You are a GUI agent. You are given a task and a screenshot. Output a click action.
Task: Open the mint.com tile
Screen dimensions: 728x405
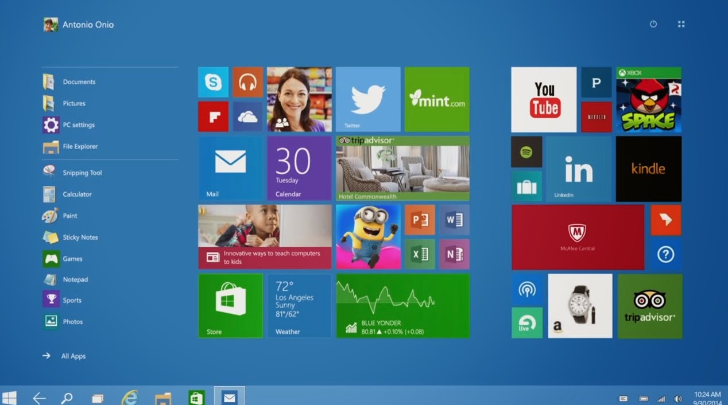point(437,99)
